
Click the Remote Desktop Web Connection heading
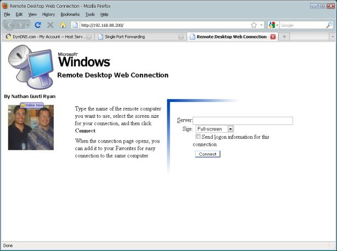point(113,75)
